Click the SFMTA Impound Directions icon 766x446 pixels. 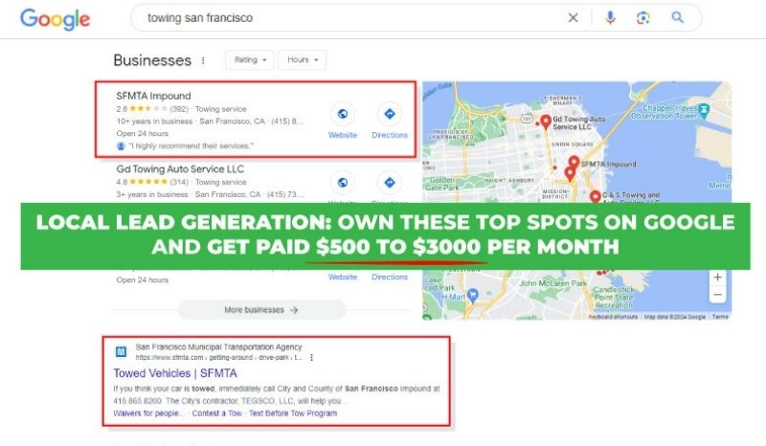[390, 114]
